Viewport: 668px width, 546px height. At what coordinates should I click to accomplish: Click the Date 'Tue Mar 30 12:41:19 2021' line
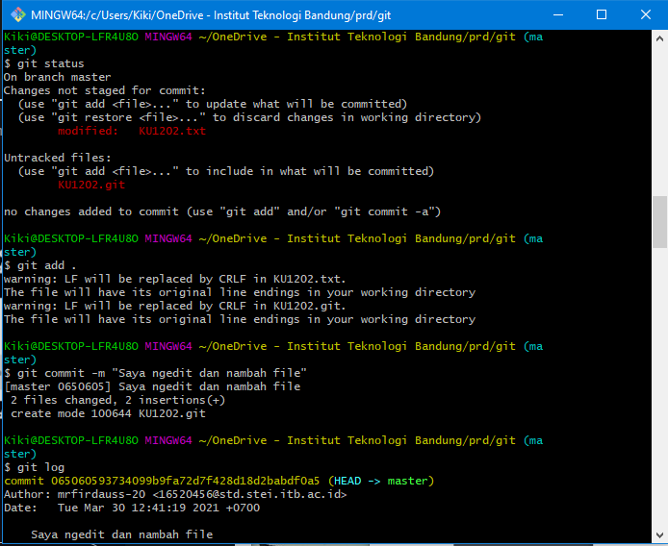point(132,508)
